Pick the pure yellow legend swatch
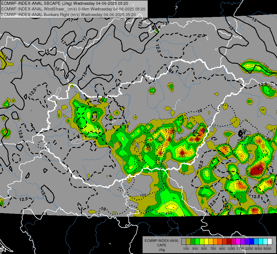 206,241
